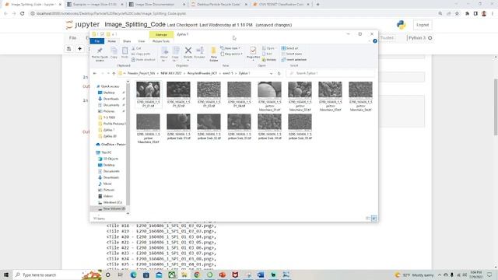Click the Cut command
The width and height of the screenshot is (498, 280).
click(x=137, y=48)
